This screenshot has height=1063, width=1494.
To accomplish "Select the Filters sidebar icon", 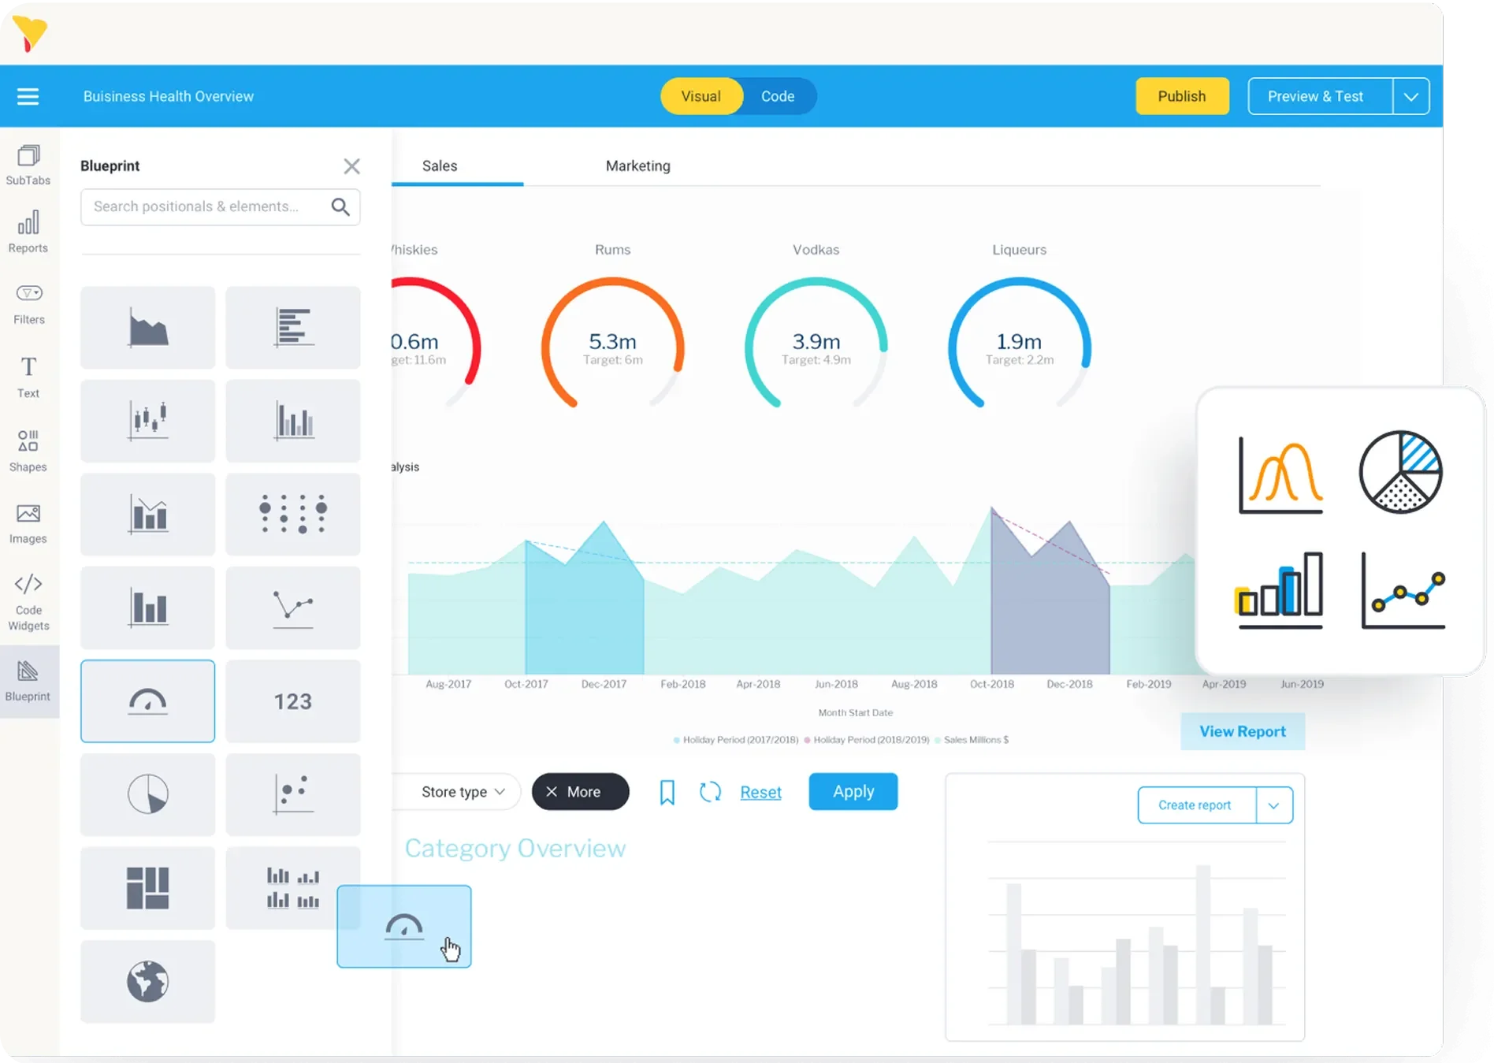I will coord(28,303).
